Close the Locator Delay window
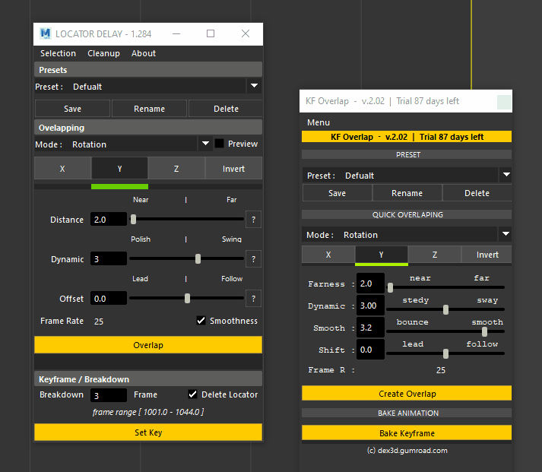The image size is (542, 472). point(246,33)
